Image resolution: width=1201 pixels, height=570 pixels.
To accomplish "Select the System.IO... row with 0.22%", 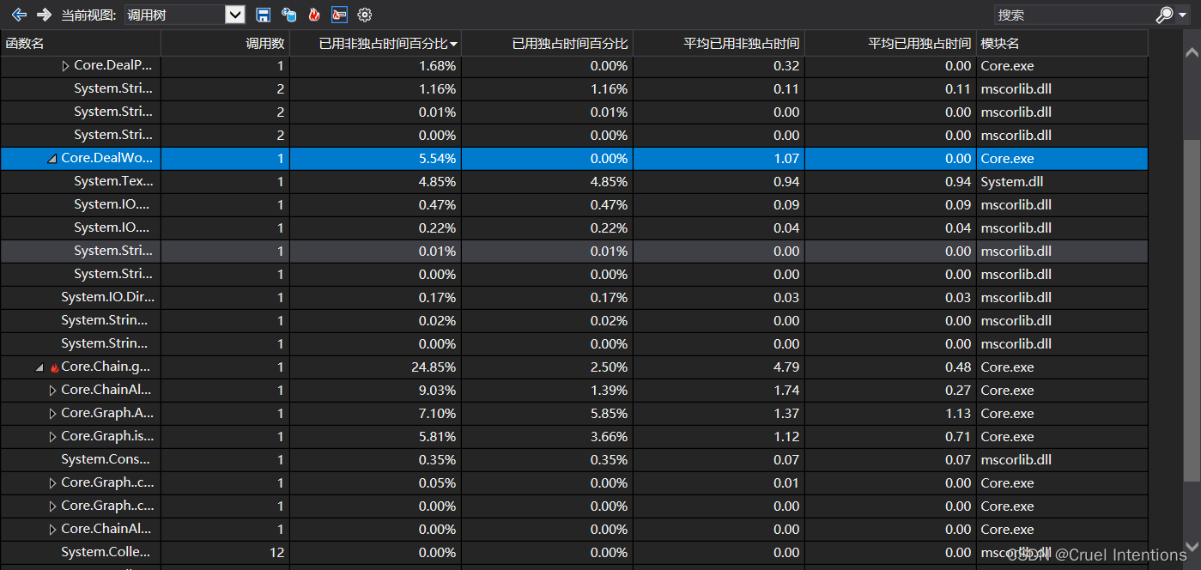I will point(573,228).
